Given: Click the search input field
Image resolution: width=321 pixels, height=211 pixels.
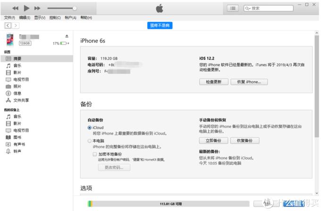Looking at the screenshot, I should click(x=269, y=8).
